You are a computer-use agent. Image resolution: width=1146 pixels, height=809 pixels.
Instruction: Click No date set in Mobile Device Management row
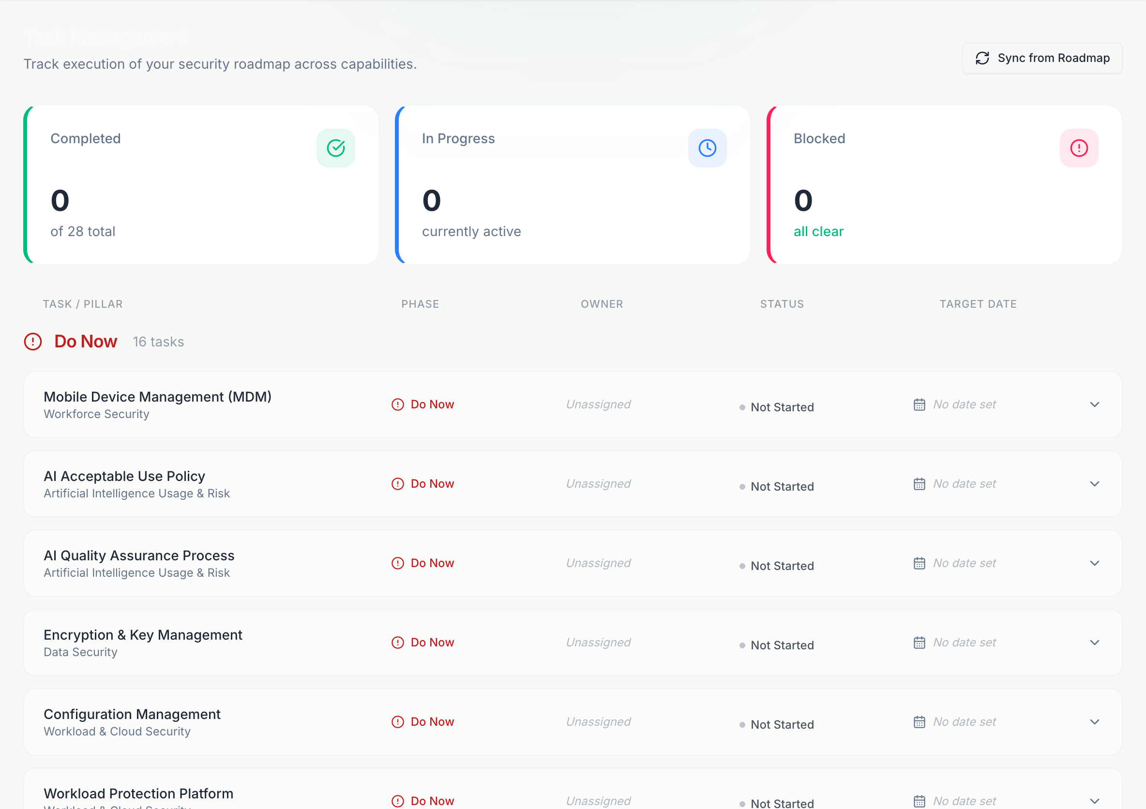965,405
